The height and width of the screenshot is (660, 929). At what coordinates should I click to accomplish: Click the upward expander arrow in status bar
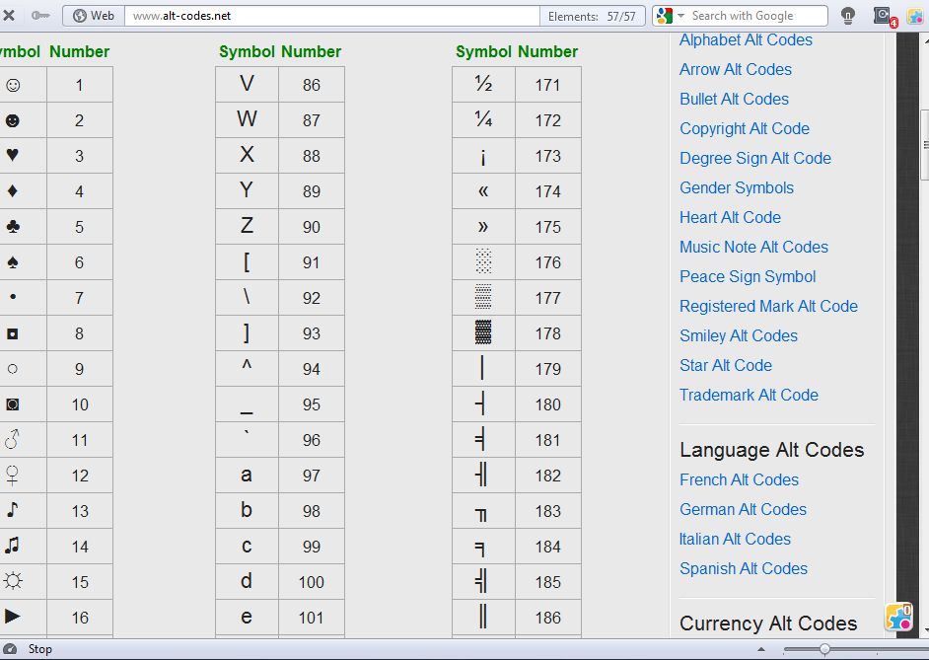761,649
